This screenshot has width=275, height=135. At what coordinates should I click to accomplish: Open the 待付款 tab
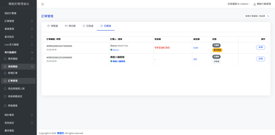pos(70,26)
